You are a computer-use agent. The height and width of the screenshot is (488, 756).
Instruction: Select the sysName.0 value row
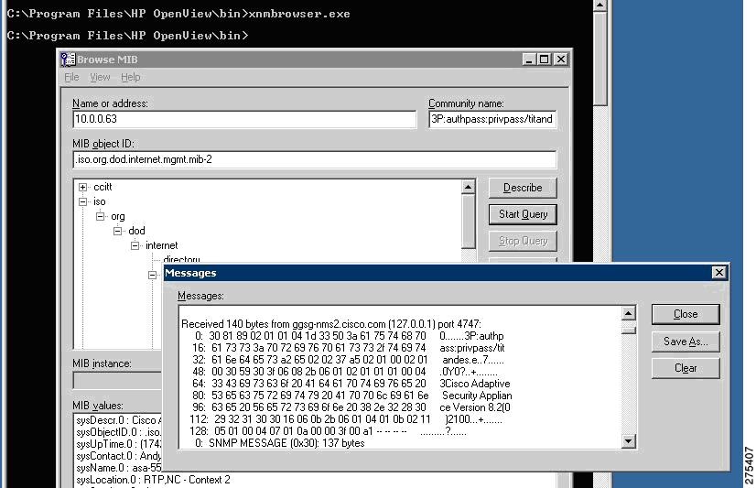pos(119,468)
